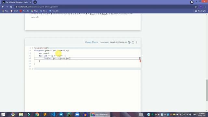Image resolution: width=208 pixels, height=117 pixels.
Task: Click the editor minimap error marker on the right
Action: click(x=140, y=61)
